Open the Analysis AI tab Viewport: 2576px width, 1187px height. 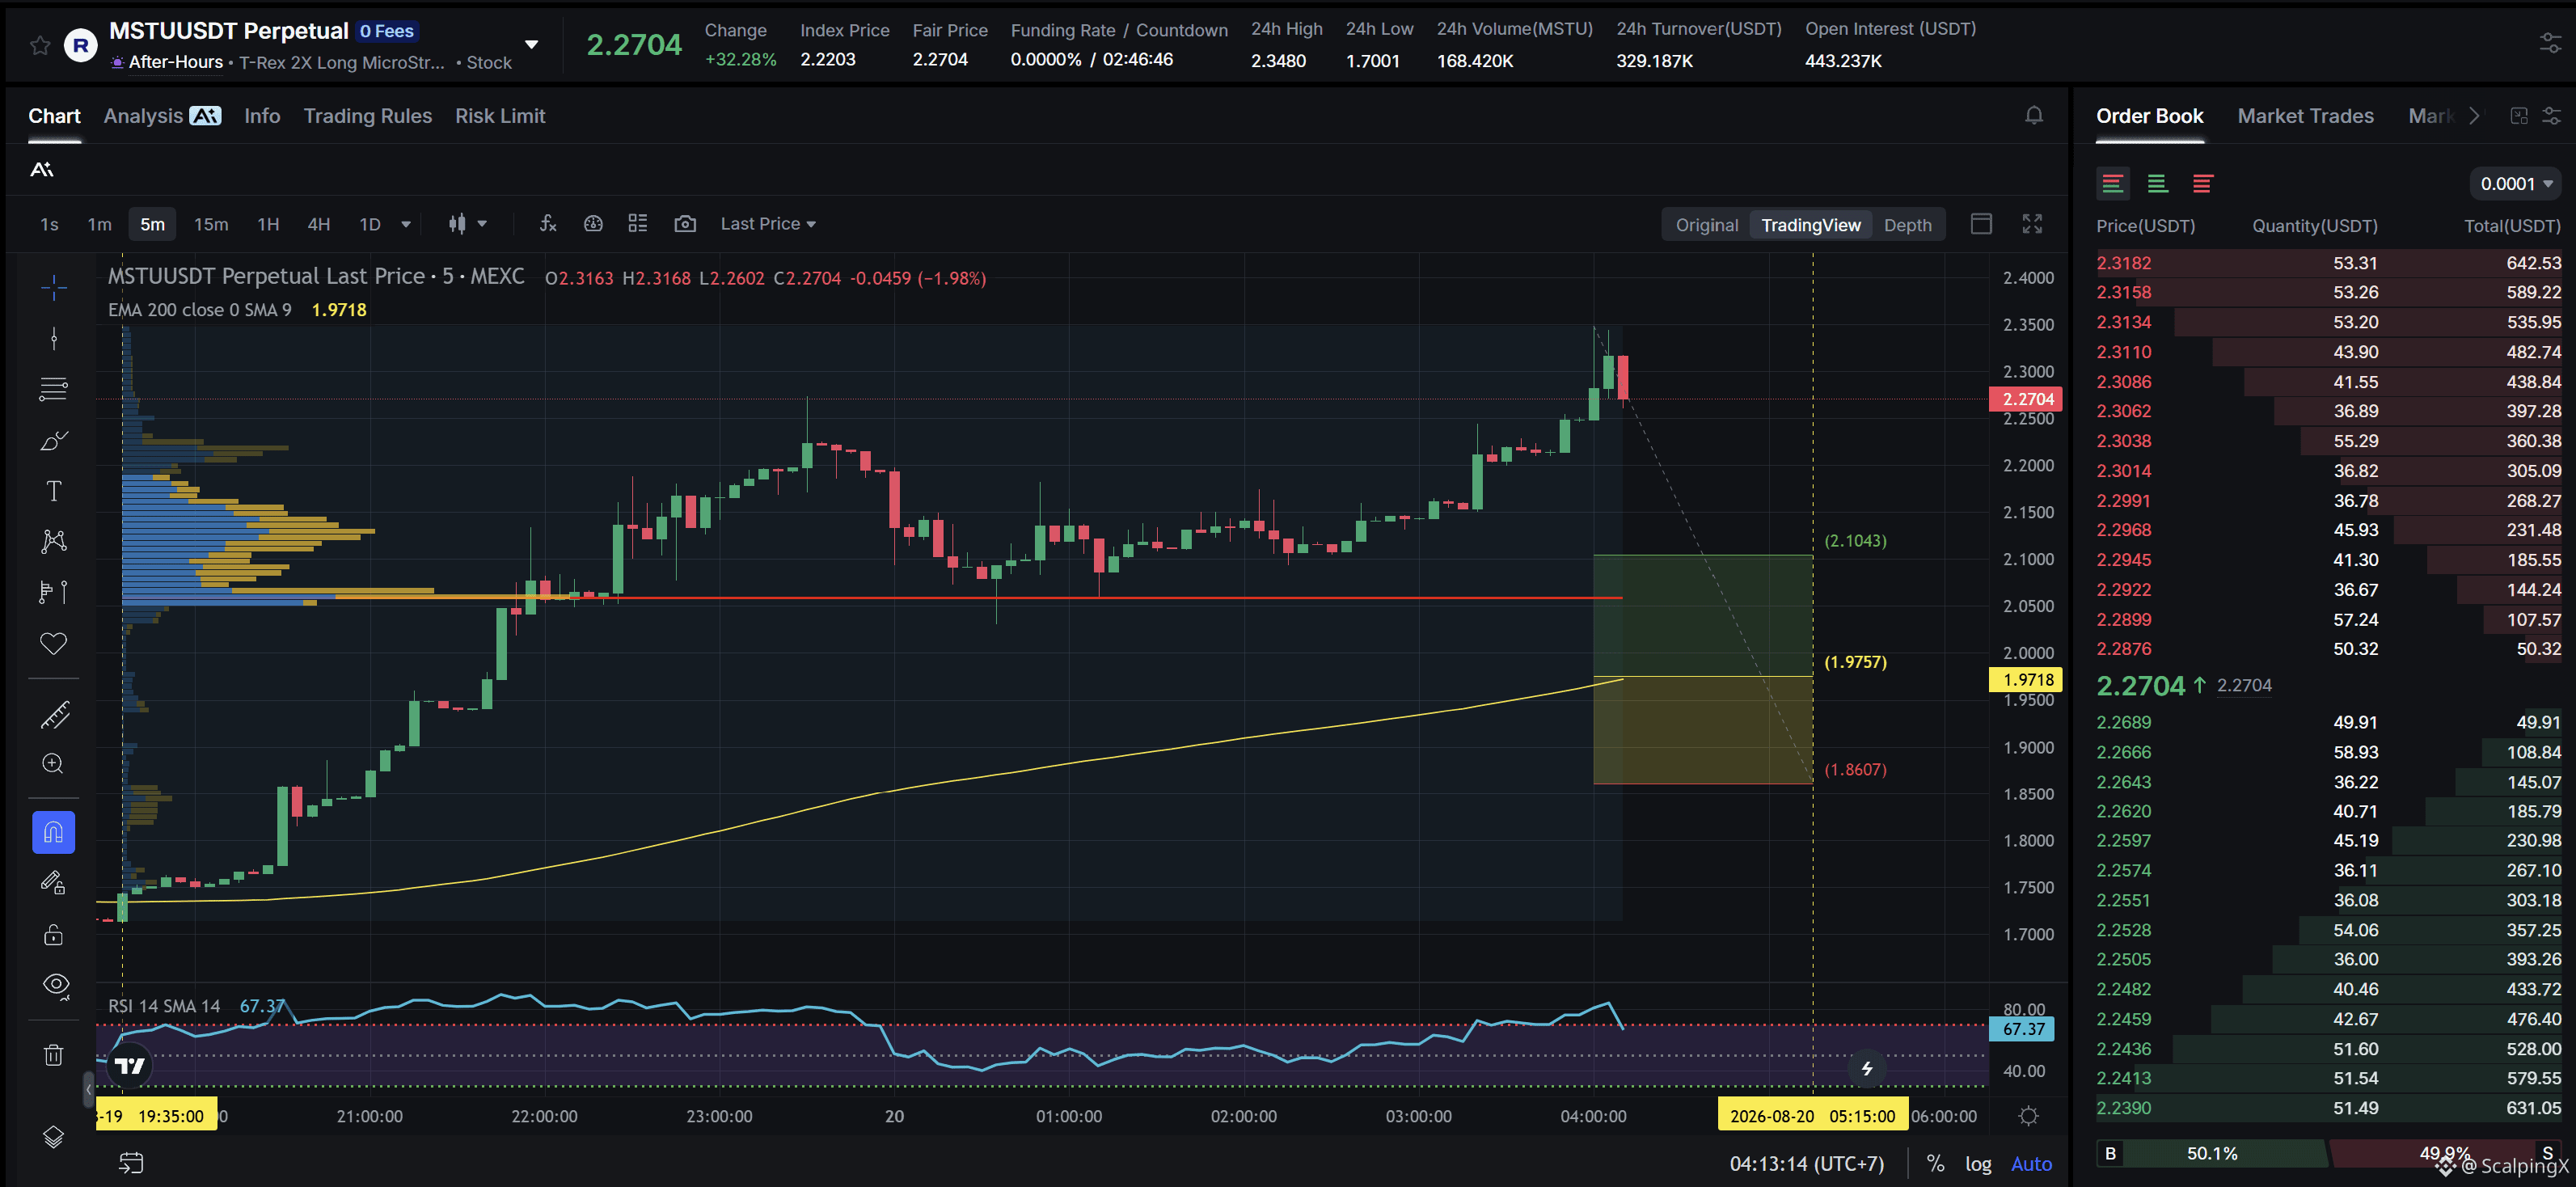coord(162,116)
